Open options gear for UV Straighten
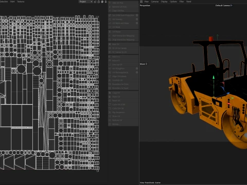Screen dimensions: 247x185 pos(137,68)
